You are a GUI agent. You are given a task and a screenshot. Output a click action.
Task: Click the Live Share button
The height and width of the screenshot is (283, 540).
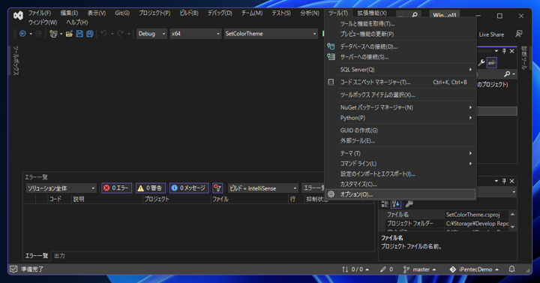pos(491,35)
